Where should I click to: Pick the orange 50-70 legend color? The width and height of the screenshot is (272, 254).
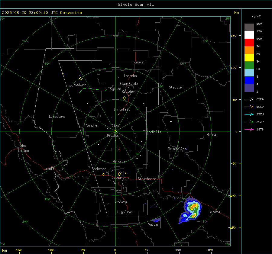pos(249,50)
